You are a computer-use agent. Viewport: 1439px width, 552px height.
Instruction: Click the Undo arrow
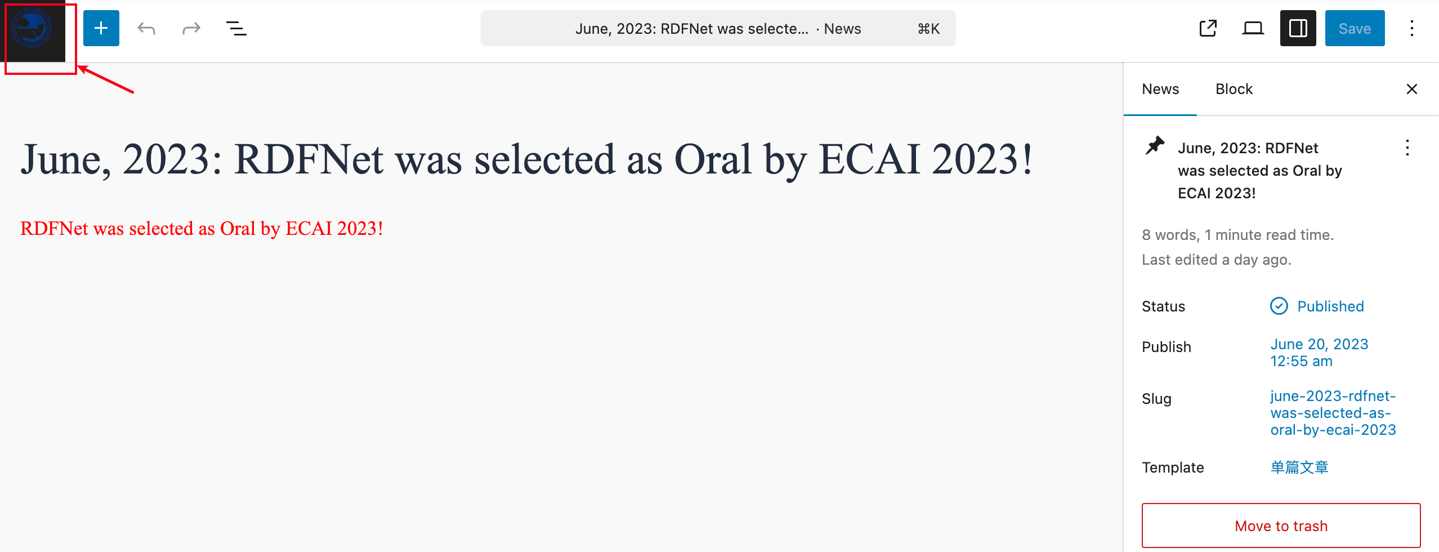pos(146,28)
